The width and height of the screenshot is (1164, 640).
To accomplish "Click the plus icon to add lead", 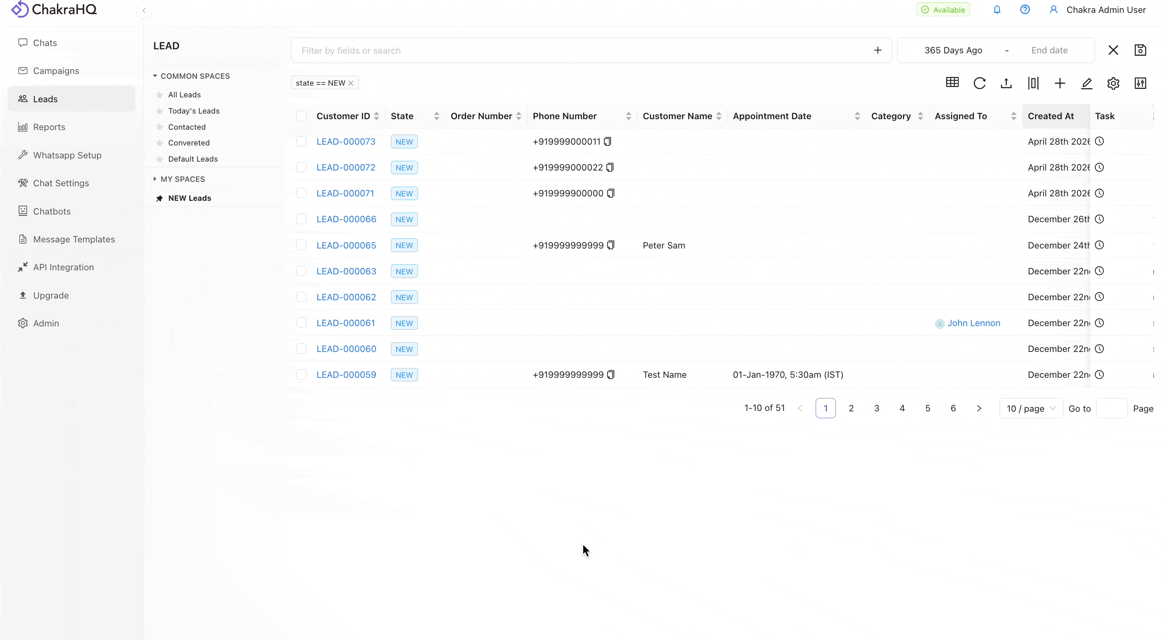I will 1060,83.
